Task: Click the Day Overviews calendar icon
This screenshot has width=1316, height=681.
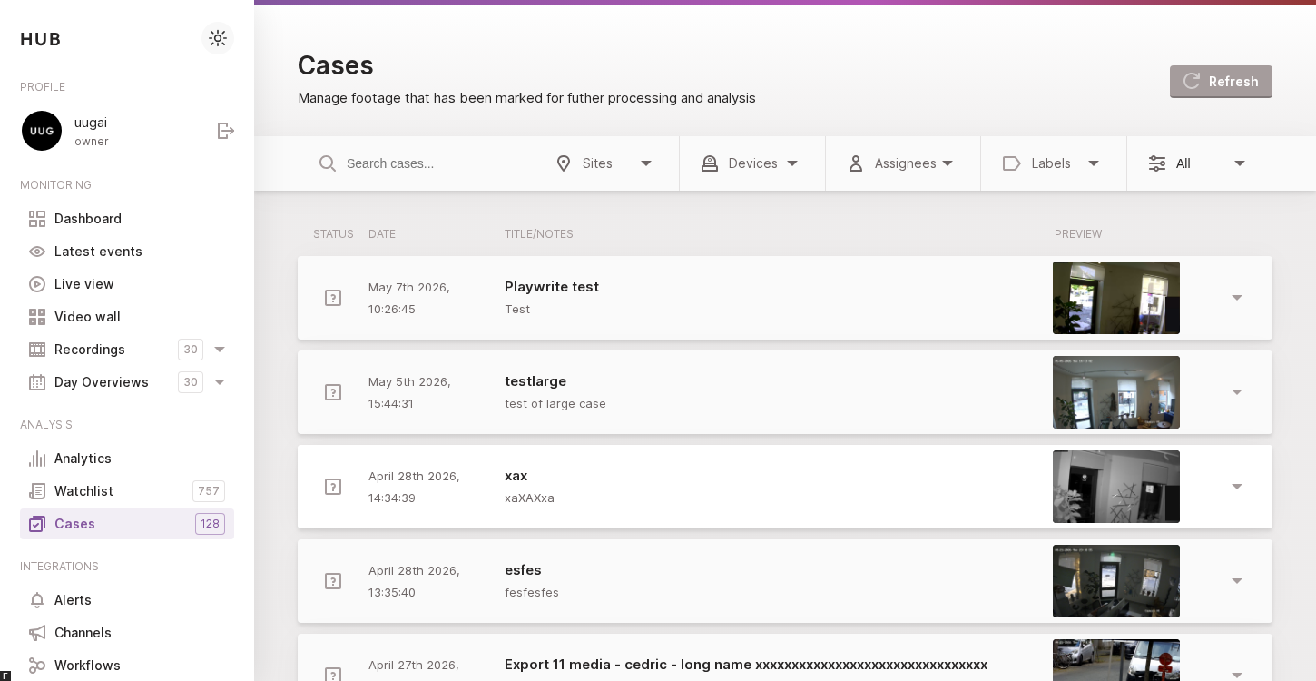Action: point(37,382)
